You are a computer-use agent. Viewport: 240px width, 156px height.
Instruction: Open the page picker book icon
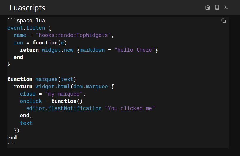217,8
